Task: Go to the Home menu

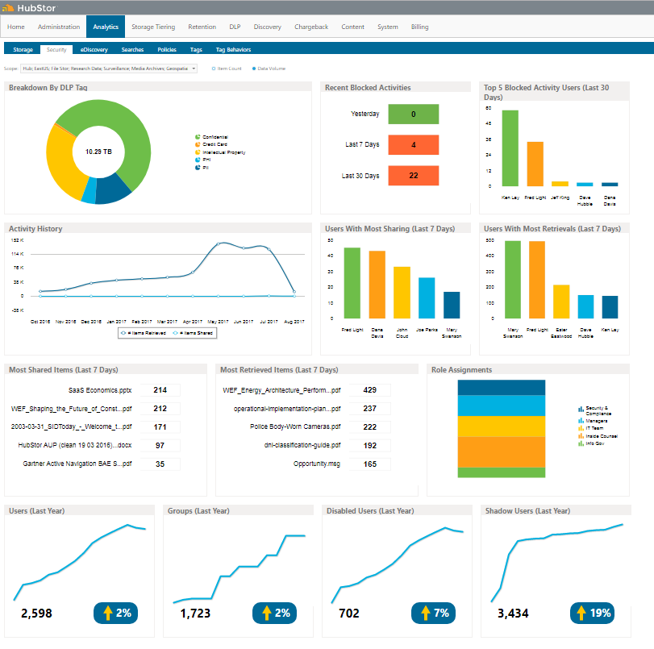Action: tap(16, 27)
